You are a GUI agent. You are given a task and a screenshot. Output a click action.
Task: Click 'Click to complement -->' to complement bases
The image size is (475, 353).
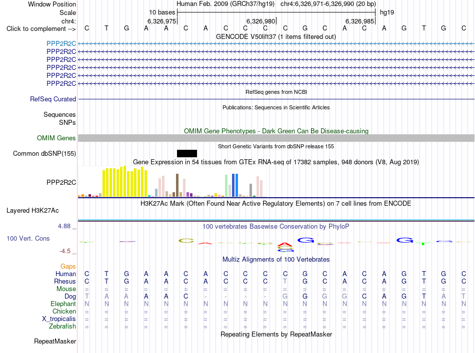pos(41,29)
